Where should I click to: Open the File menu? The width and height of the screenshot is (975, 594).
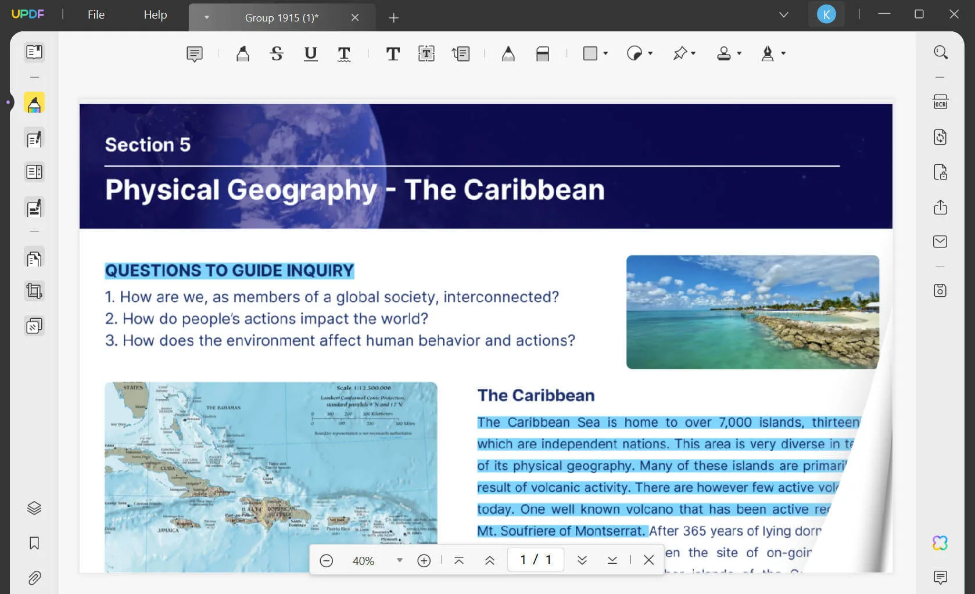coord(95,15)
